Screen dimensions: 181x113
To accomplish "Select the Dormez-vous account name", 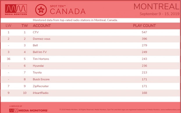I will [x=42, y=39].
